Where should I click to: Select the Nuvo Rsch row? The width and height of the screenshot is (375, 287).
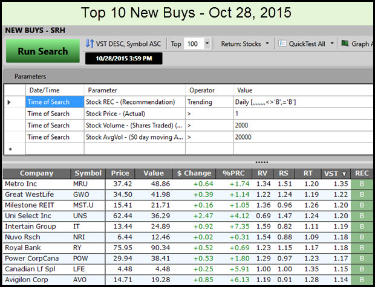[187, 237]
